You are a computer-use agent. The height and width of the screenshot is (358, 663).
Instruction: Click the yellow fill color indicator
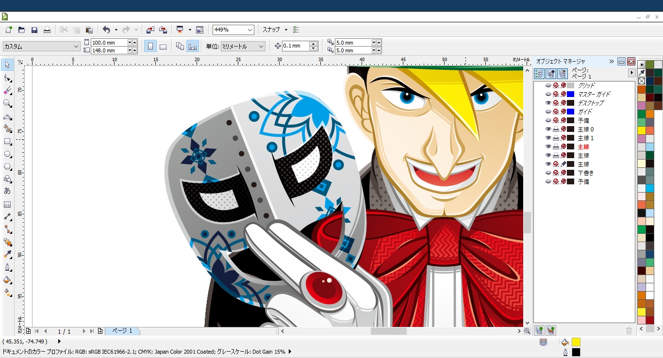[576, 342]
